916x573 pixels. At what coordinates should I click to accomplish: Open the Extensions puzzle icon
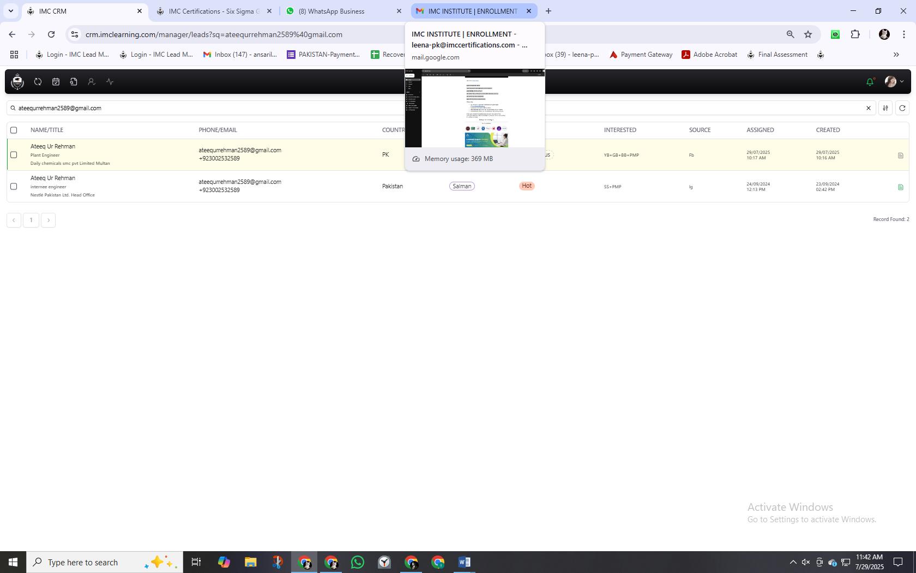pyautogui.click(x=855, y=34)
